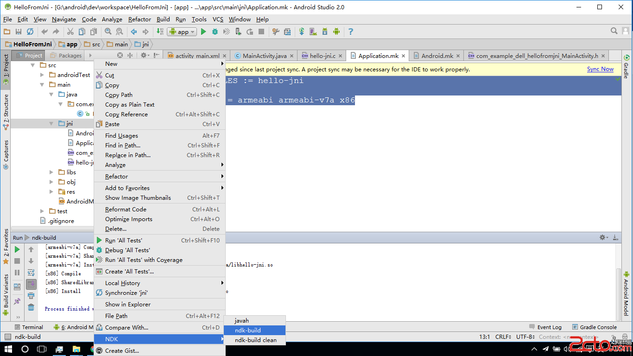633x356 pixels.
Task: Open the Terminal tool window button
Action: [28, 327]
